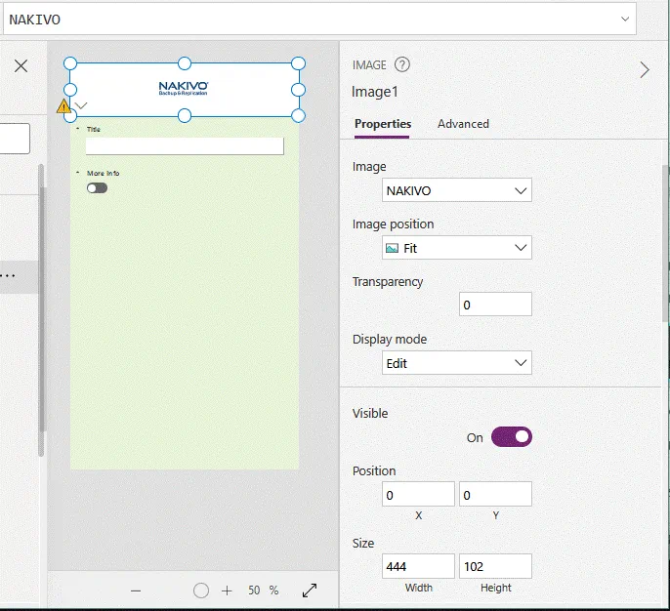Click the help question mark icon beside IMAGE
This screenshot has width=670, height=611.
(x=402, y=65)
